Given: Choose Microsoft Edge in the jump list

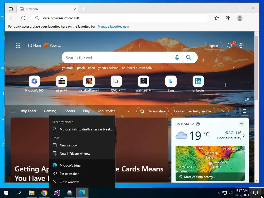Looking at the screenshot, I should pyautogui.click(x=82, y=165).
